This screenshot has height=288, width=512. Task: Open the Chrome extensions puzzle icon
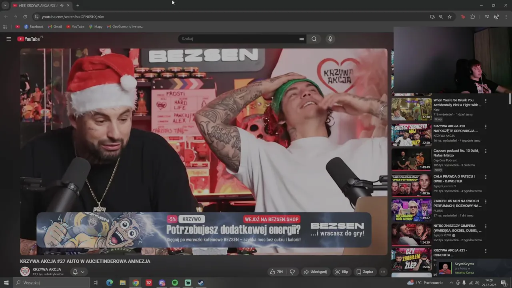473,17
